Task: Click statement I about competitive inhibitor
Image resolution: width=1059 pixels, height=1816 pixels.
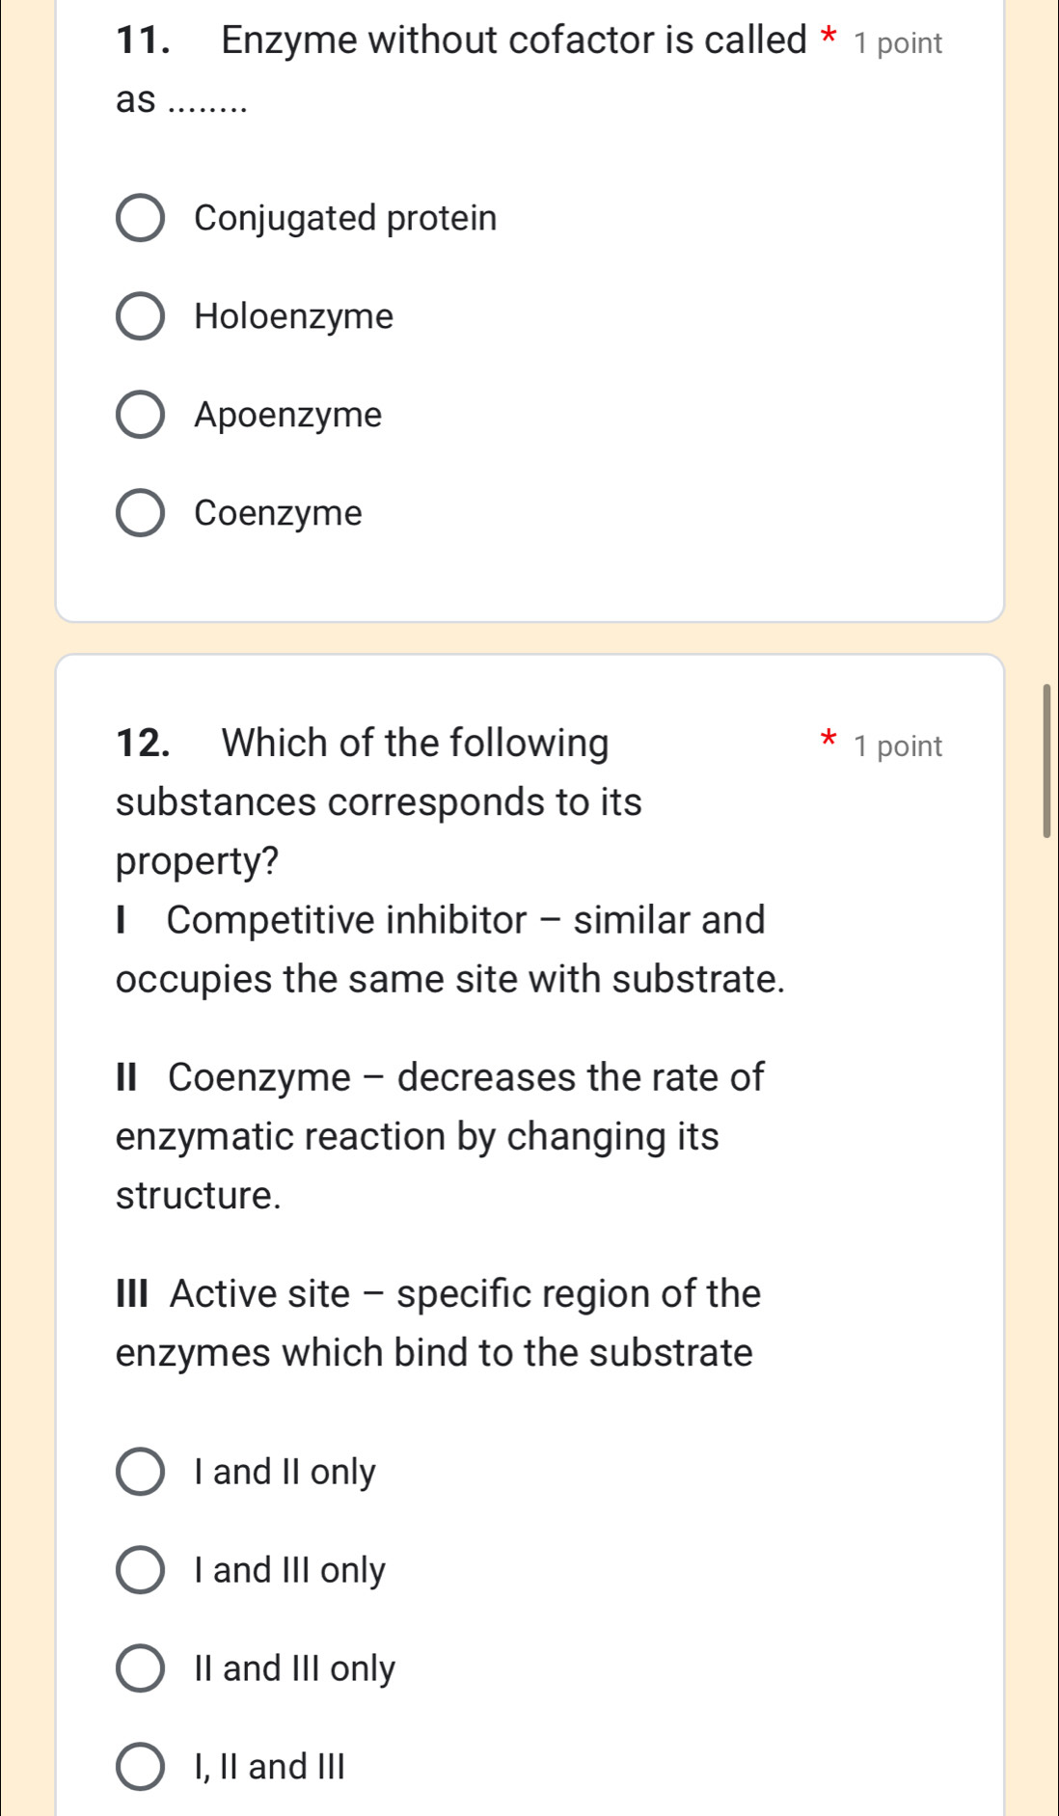Action: [x=439, y=921]
